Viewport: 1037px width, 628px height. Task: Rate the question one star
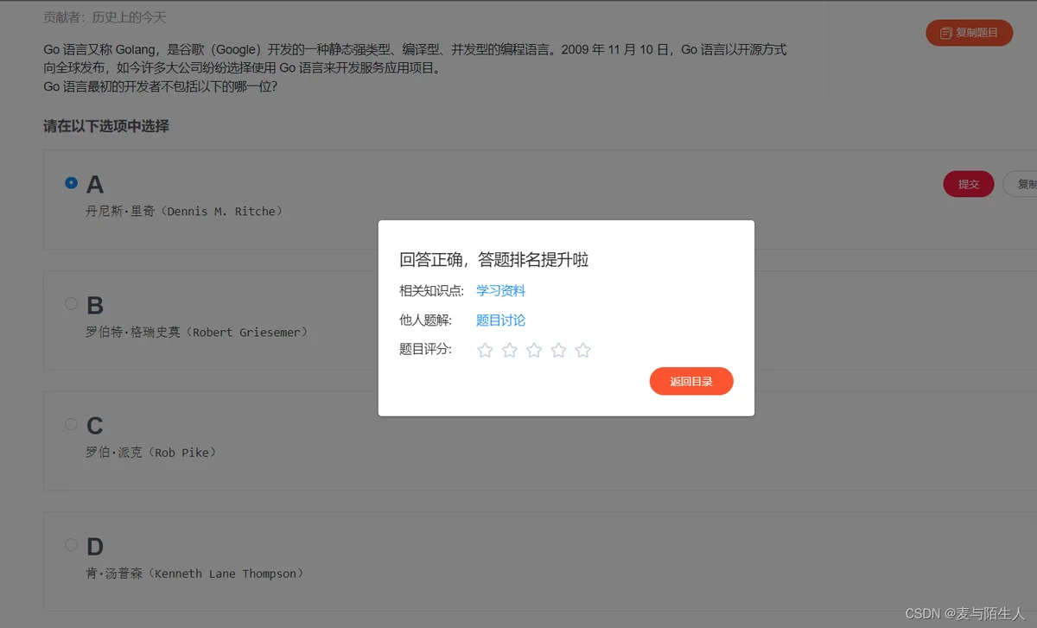(x=485, y=350)
